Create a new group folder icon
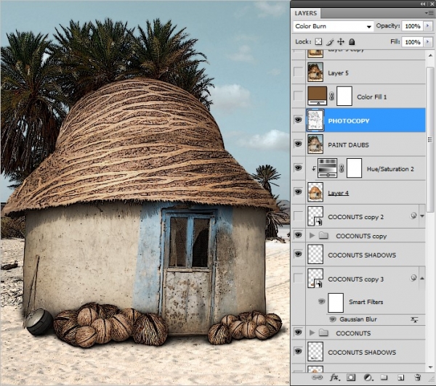 tap(384, 377)
